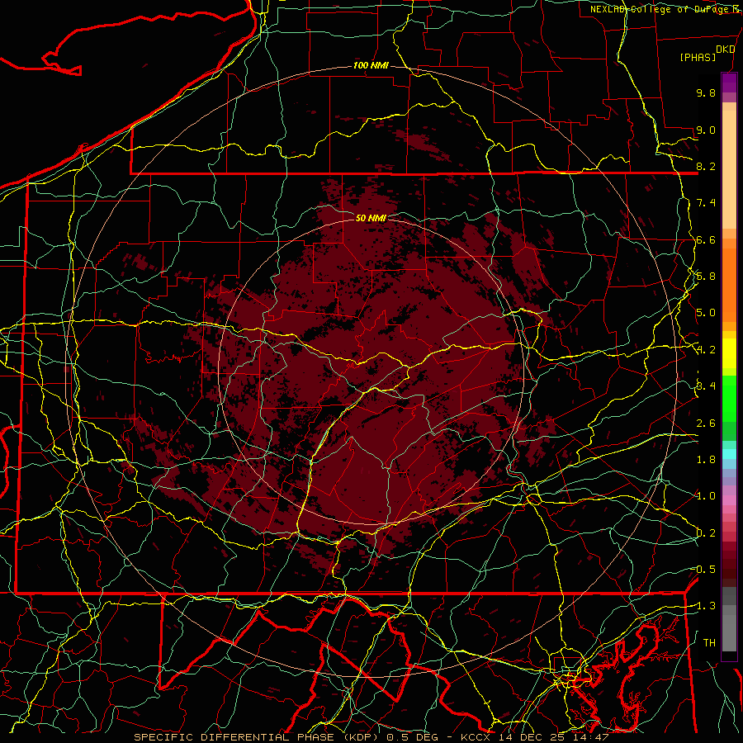Click the [PHAS] units label

[x=698, y=58]
